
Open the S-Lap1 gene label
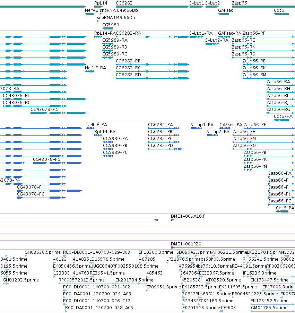pyautogui.click(x=197, y=3)
